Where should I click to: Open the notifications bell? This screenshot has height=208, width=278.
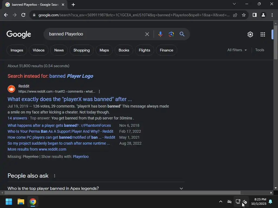pyautogui.click(x=271, y=201)
